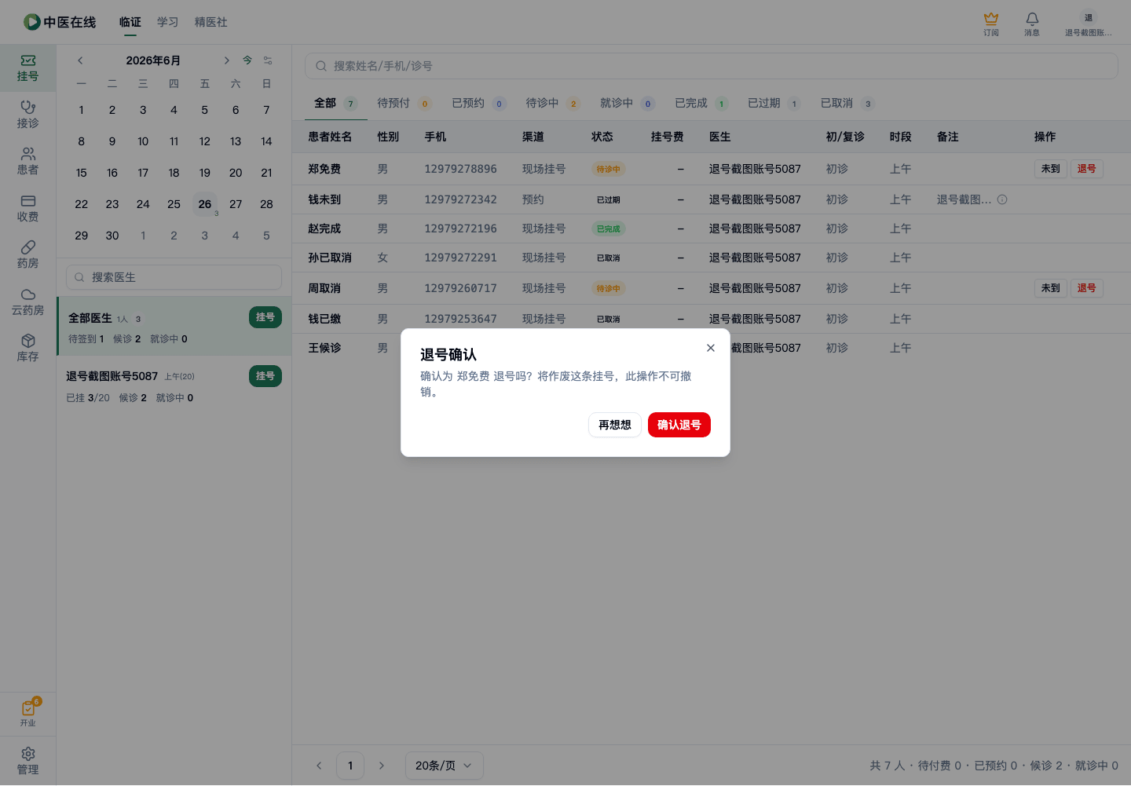Viewport: 1131px width, 786px height.
Task: Click 未到 for patient 周取消
Action: tap(1051, 288)
